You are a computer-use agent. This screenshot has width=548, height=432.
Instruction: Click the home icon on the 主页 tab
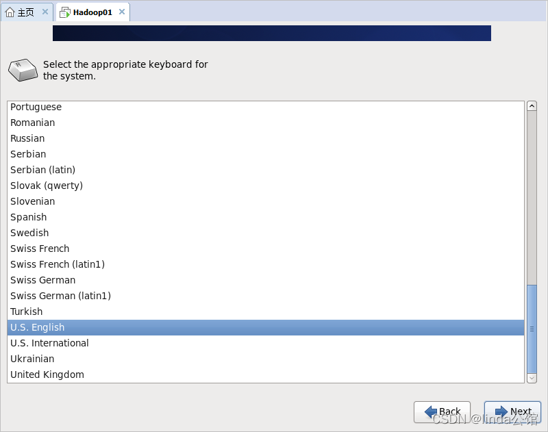[10, 12]
